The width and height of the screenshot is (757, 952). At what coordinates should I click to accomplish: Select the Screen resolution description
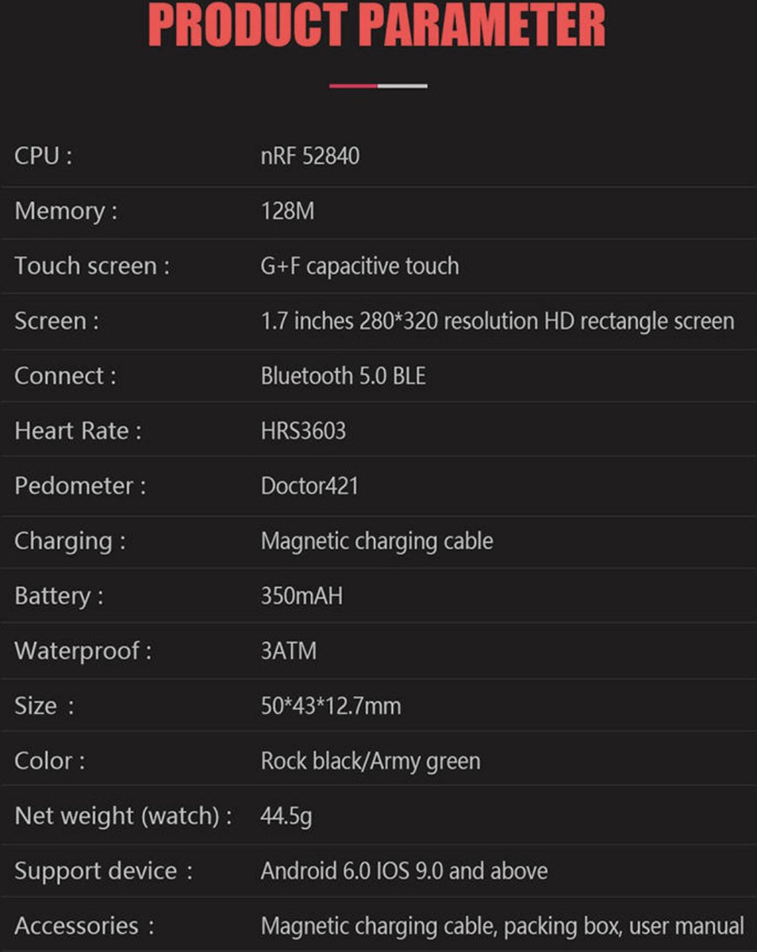498,321
